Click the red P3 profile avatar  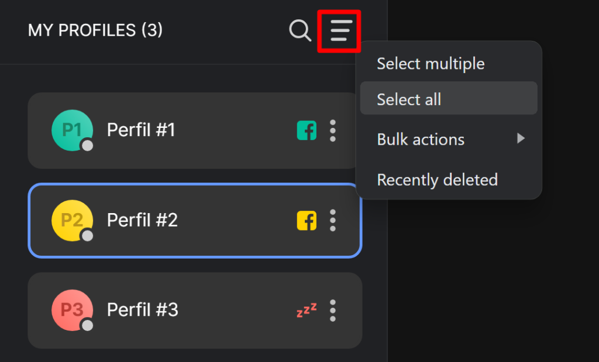(72, 310)
